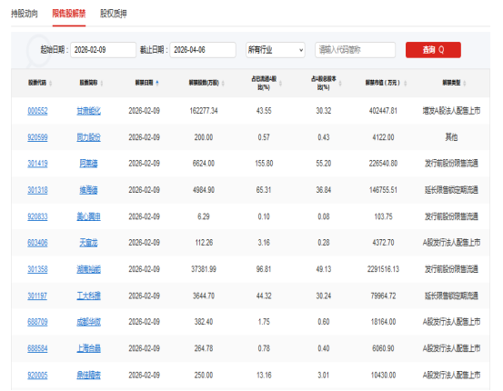
Task: Select the 其他 type cell
Action: coord(451,137)
